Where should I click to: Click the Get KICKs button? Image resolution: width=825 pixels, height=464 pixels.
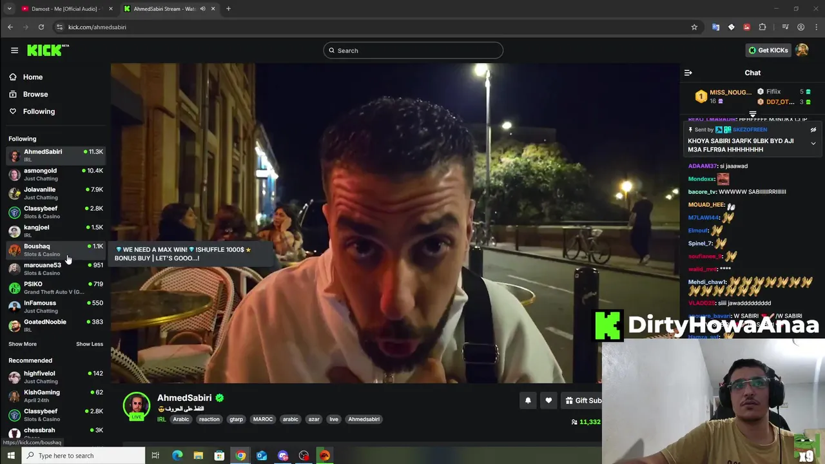point(768,50)
